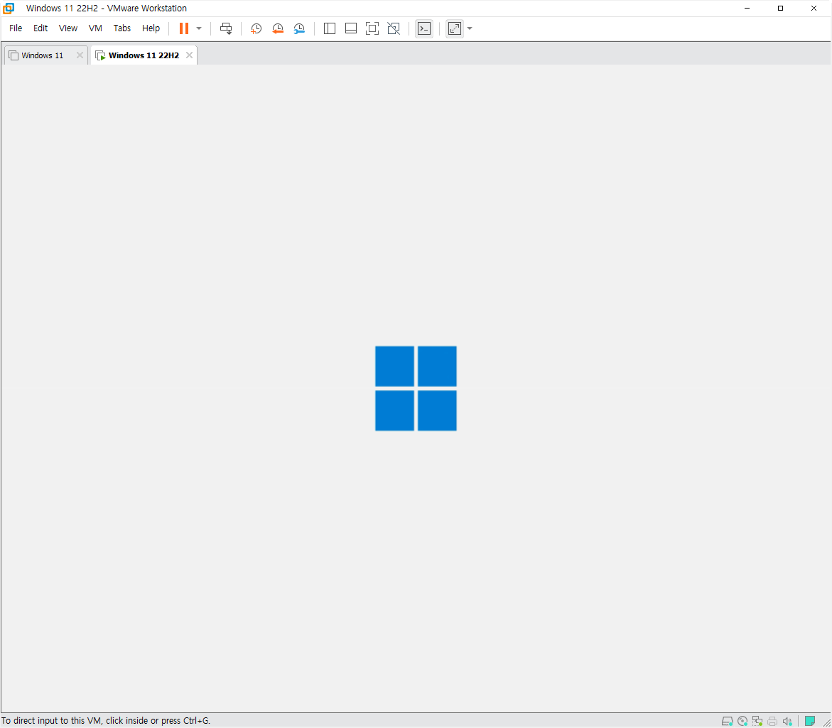Open the VM menu
This screenshot has width=832, height=728.
(95, 28)
